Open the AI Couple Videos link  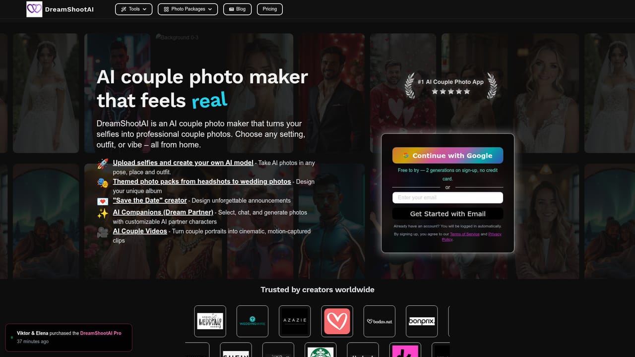[140, 231]
